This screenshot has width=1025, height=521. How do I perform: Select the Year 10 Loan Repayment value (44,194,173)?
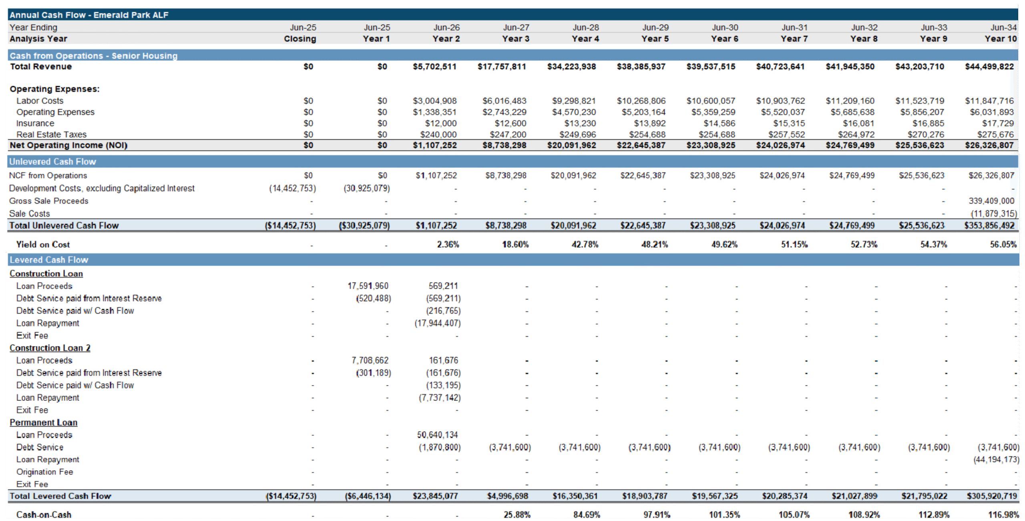[996, 460]
